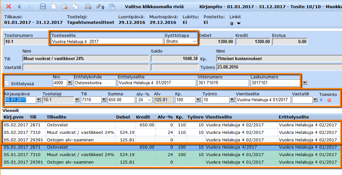Open attachments via paperclip icon
The height and width of the screenshot is (175, 342).
[x=99, y=6]
